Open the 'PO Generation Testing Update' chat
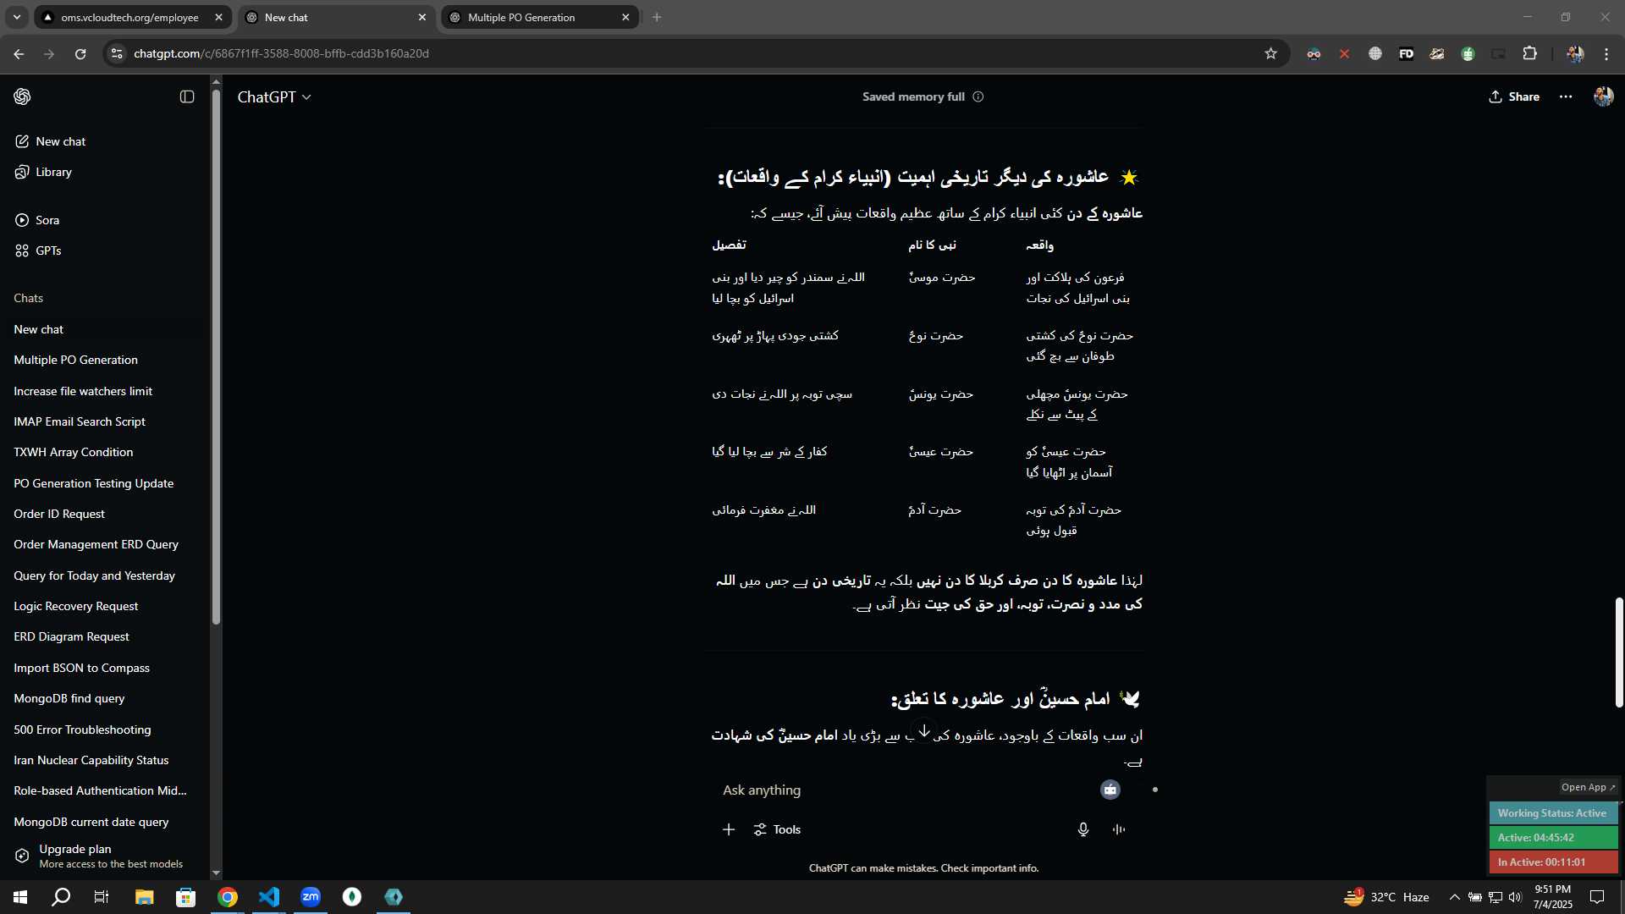This screenshot has width=1625, height=914. click(105, 483)
